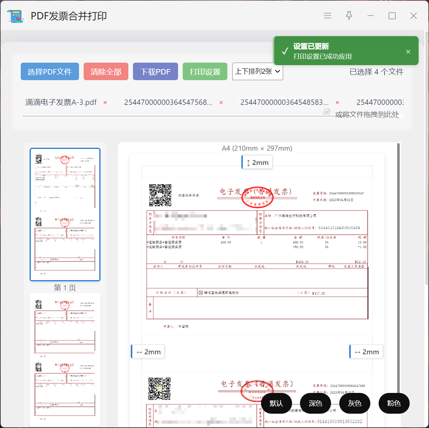Image resolution: width=429 pixels, height=428 pixels.
Task: Adjust the top 2mm margin control
Action: pos(257,162)
